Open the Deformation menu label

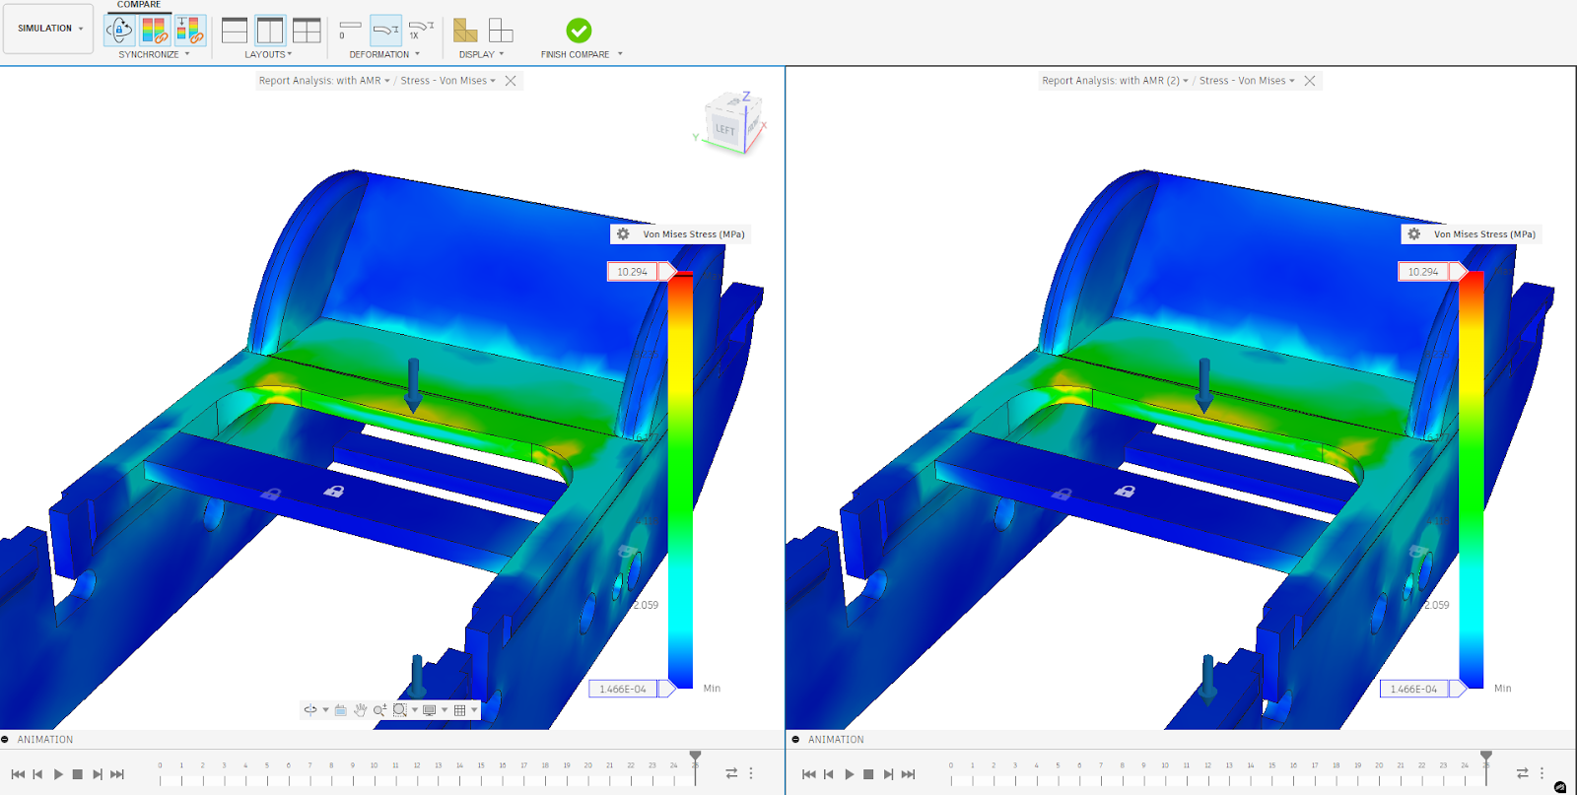383,54
